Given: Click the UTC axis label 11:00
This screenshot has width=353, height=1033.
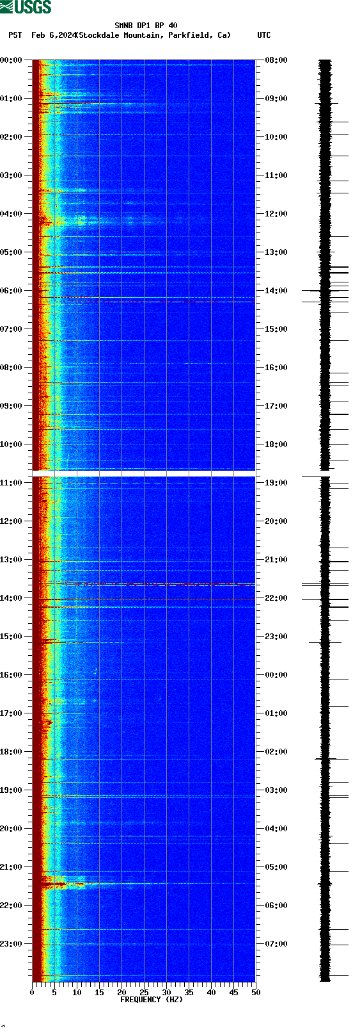Looking at the screenshot, I should [x=276, y=175].
